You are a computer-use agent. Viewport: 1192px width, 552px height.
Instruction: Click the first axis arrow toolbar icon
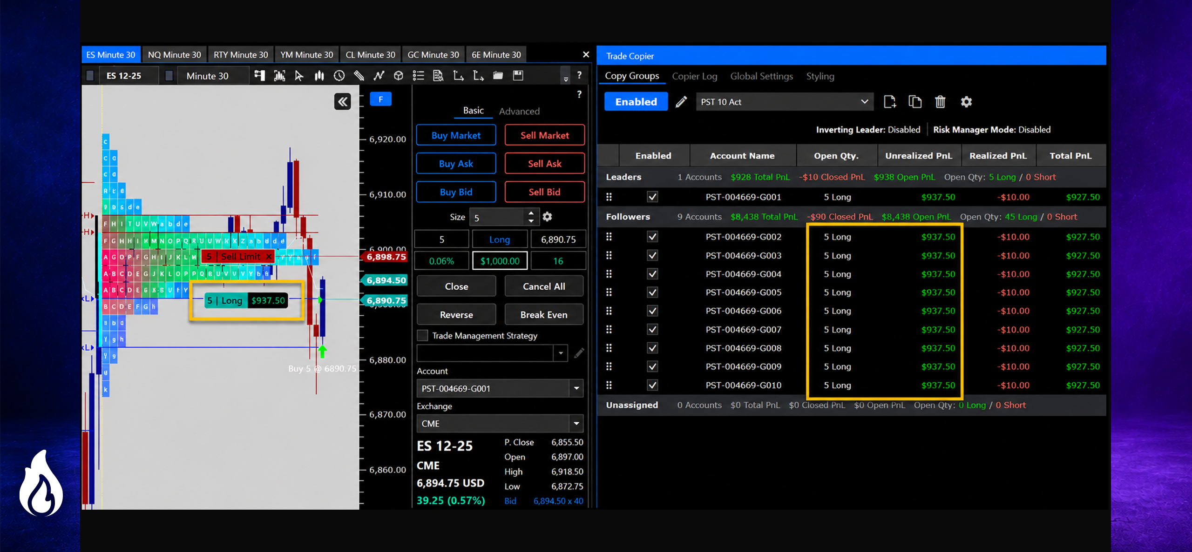pyautogui.click(x=458, y=76)
